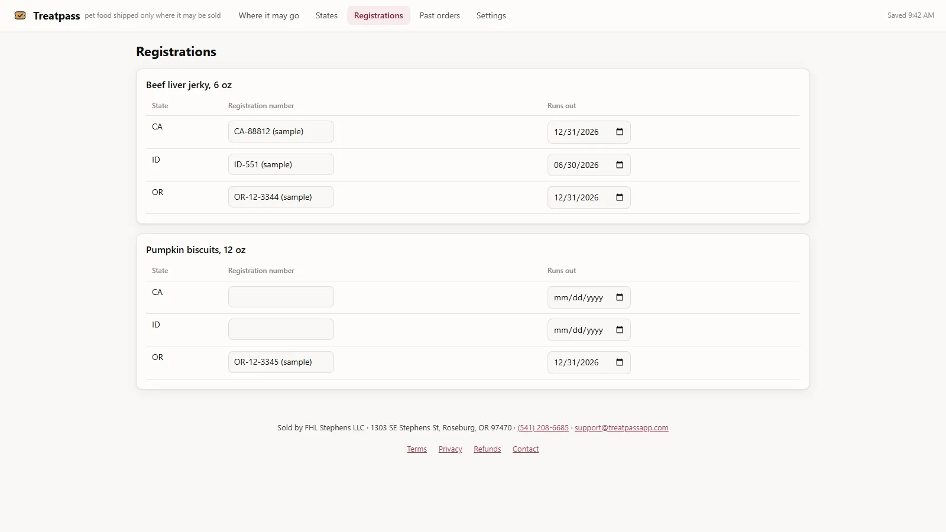The height and width of the screenshot is (532, 946).
Task: Click the Registrations page heading
Action: (176, 51)
